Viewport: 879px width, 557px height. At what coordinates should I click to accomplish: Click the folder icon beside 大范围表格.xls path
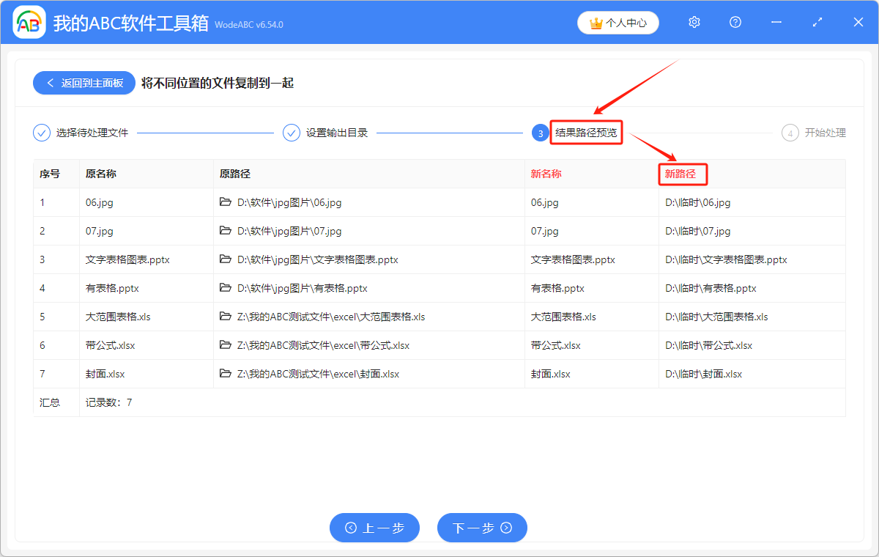click(226, 317)
